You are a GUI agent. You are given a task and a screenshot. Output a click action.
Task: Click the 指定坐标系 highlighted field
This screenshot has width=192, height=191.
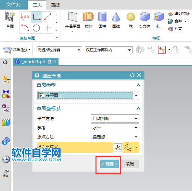tap(75, 147)
